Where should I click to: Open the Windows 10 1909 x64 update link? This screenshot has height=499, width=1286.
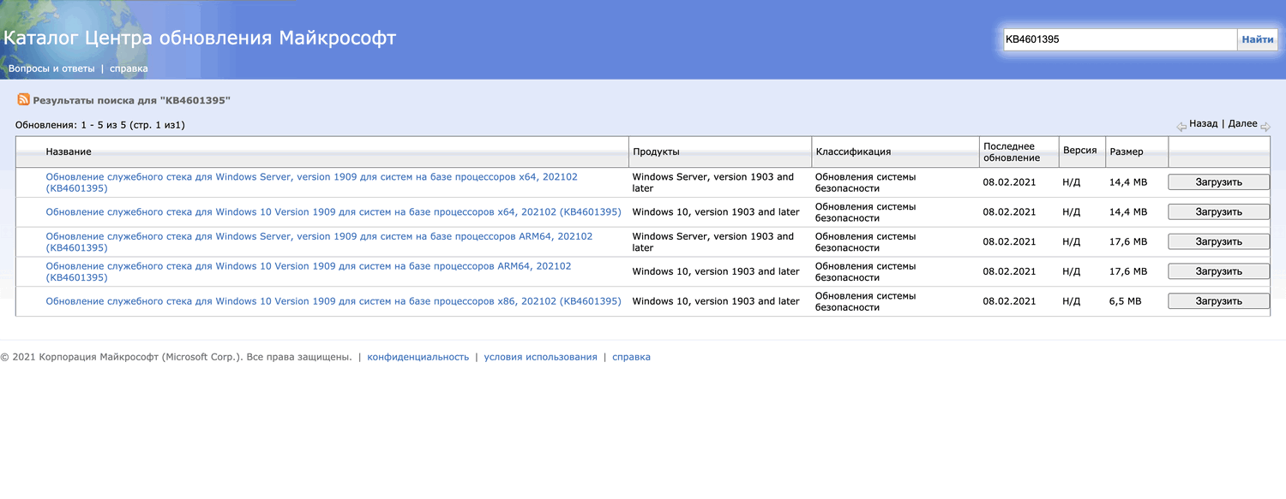[334, 211]
